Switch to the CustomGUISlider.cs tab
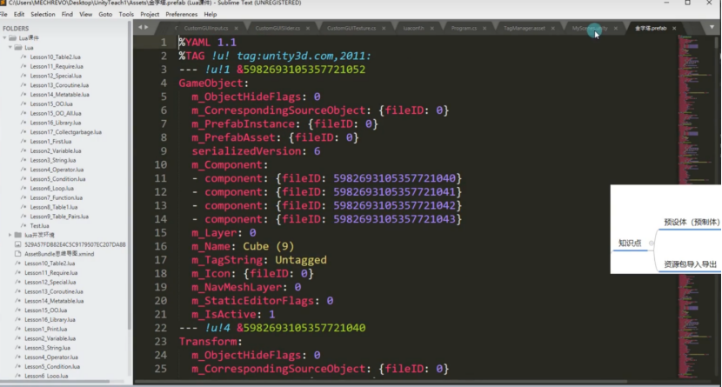 point(277,29)
